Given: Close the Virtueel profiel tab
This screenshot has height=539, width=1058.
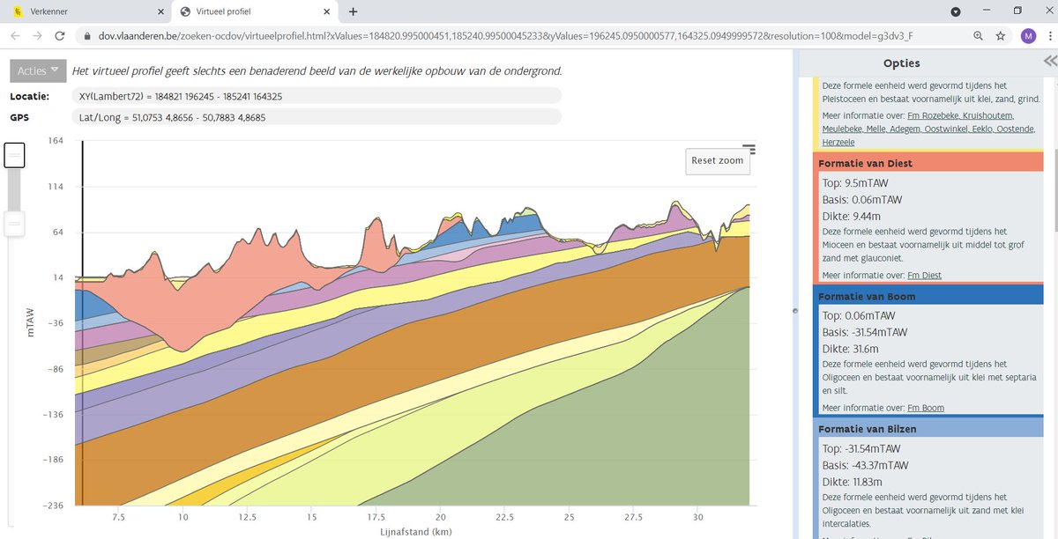Looking at the screenshot, I should [325, 11].
